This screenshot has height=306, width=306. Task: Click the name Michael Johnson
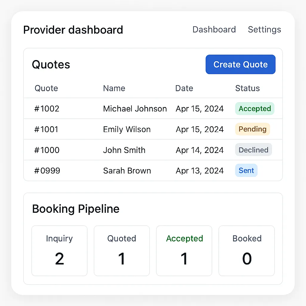(135, 109)
